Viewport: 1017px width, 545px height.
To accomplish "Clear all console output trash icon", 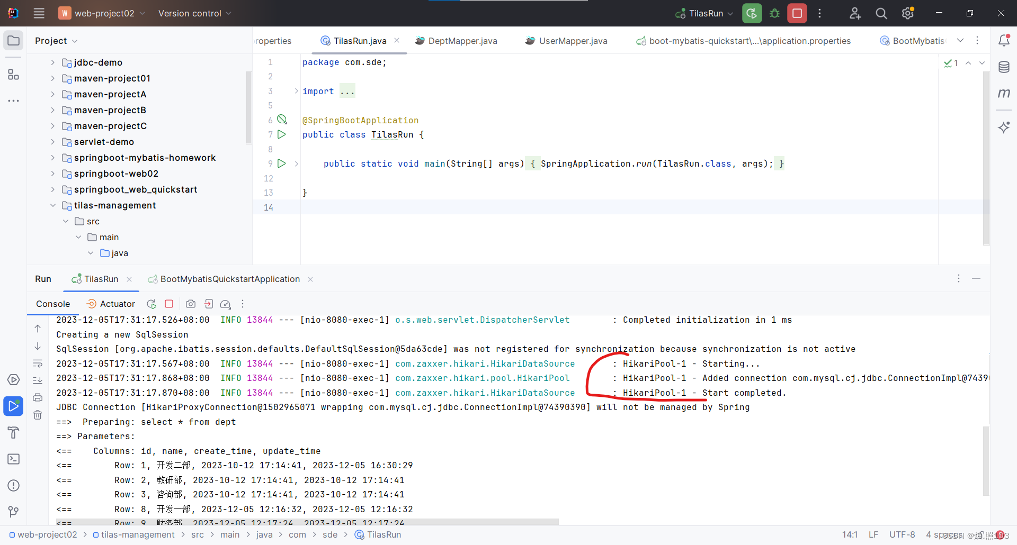I will [x=38, y=415].
